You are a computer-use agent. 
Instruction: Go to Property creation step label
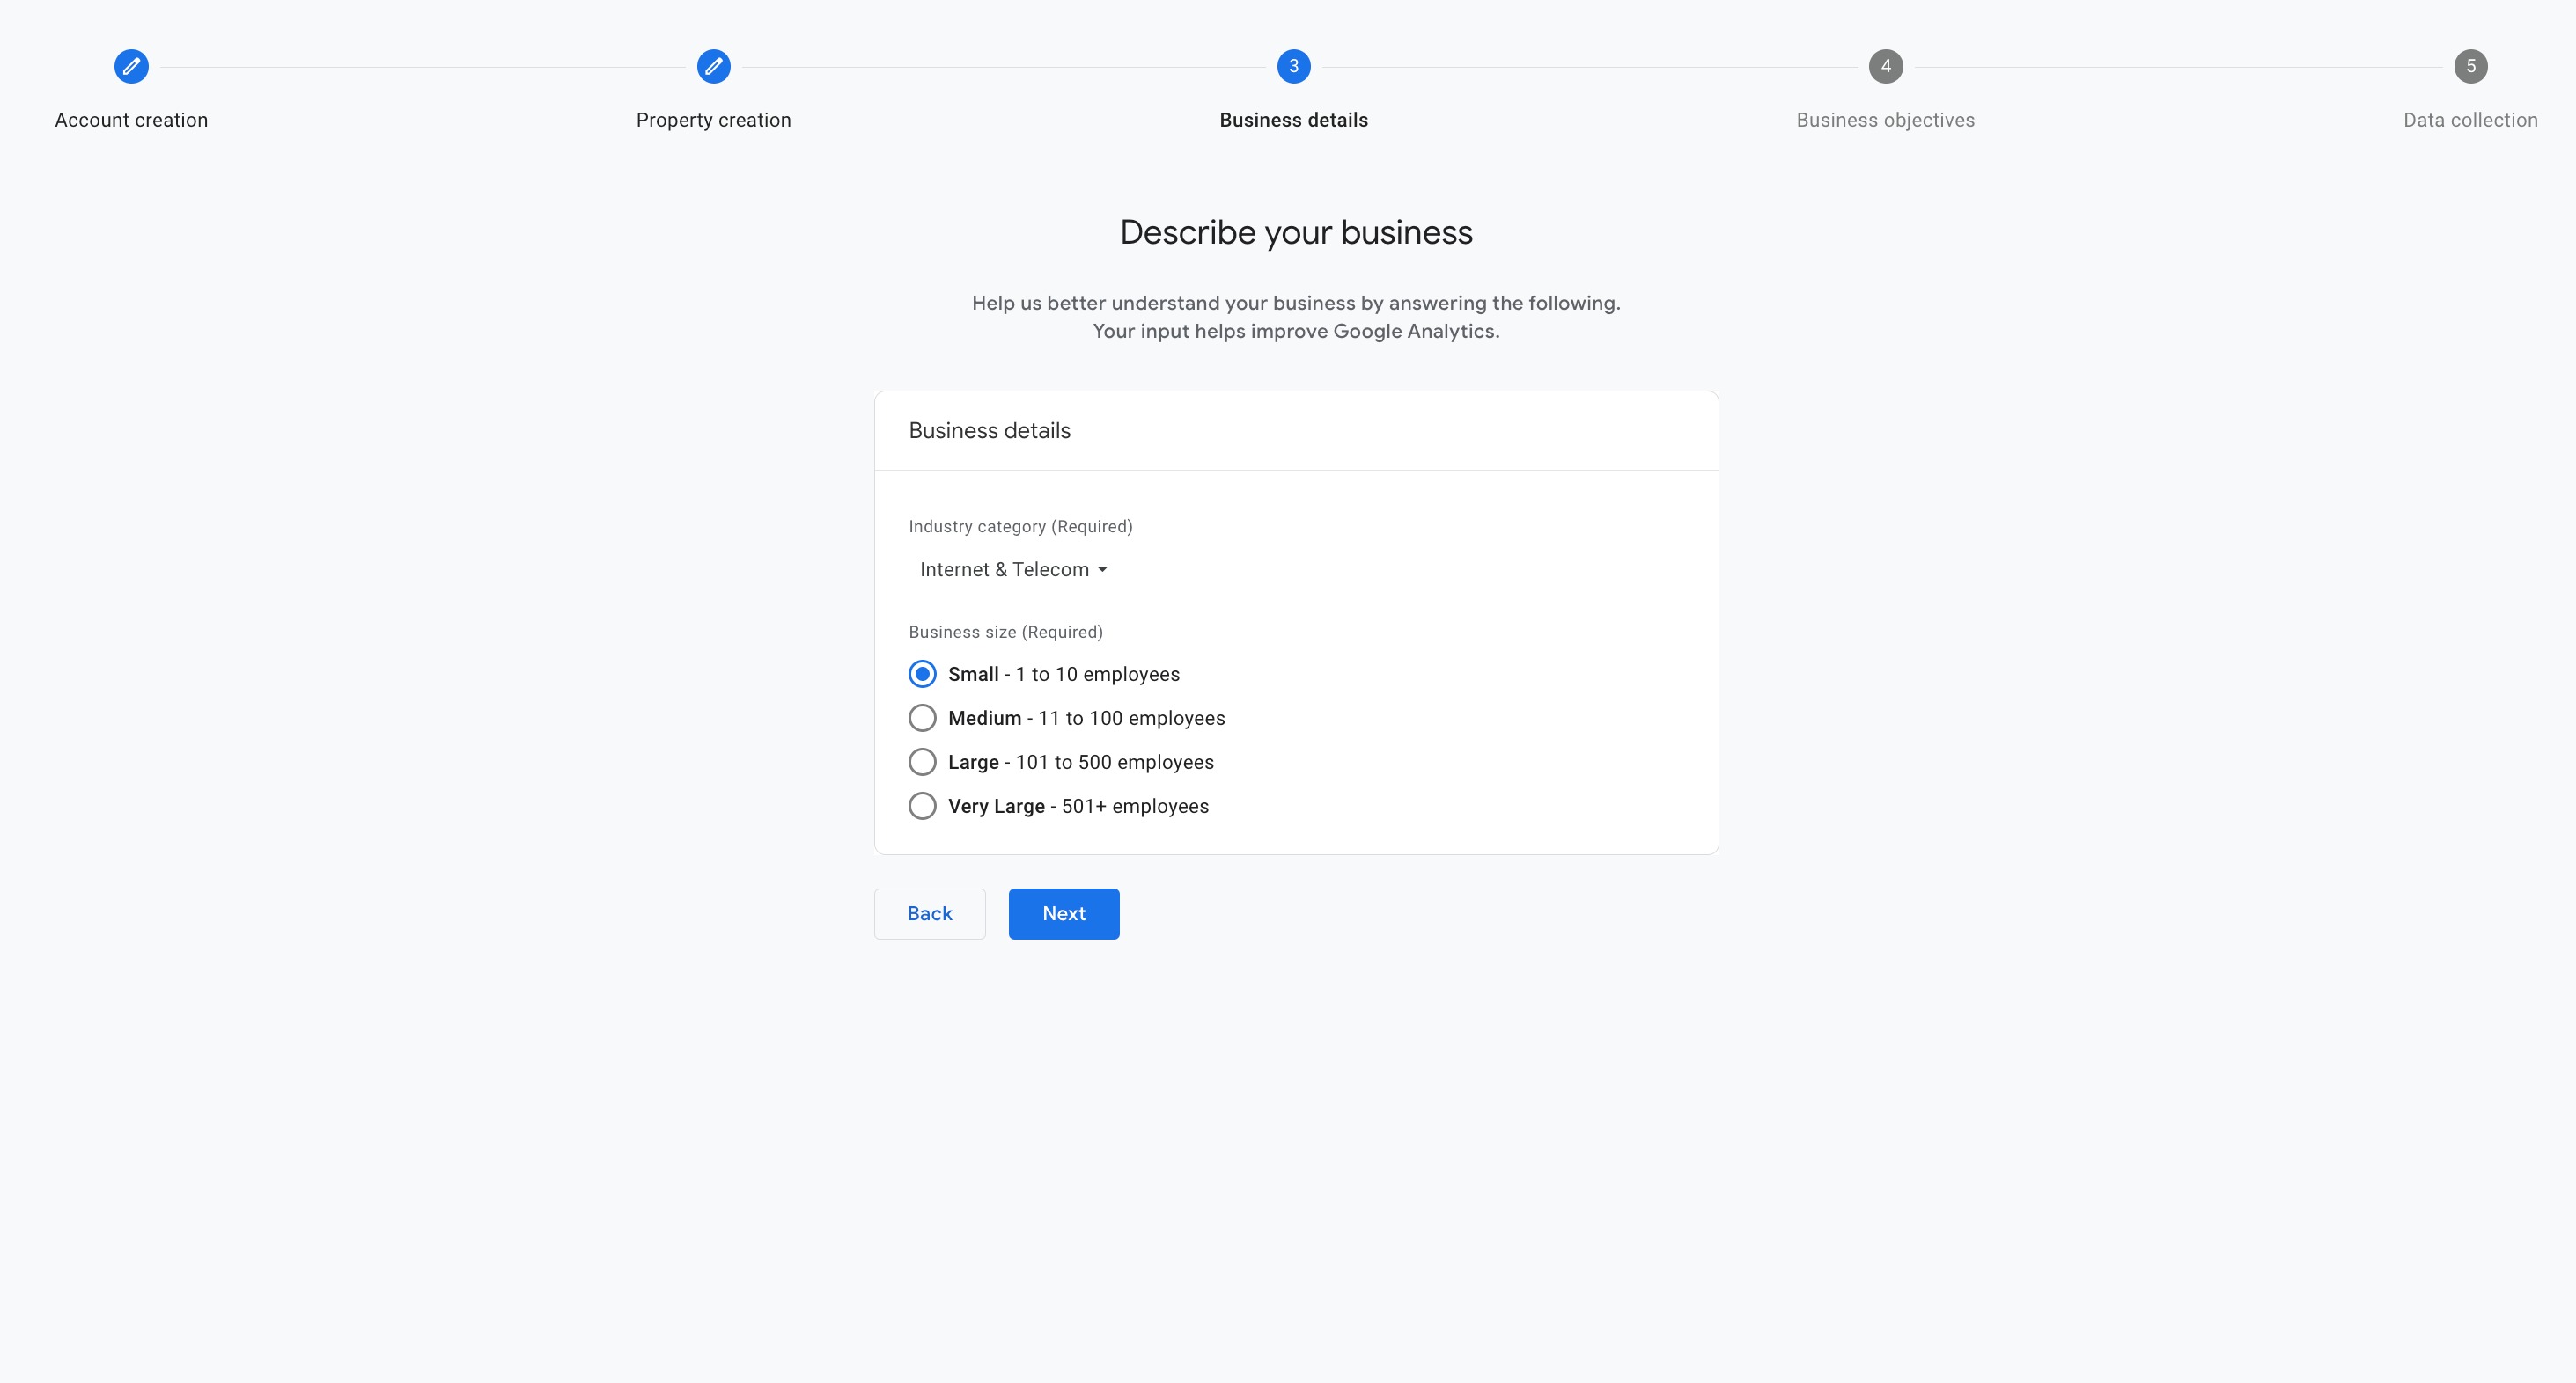coord(713,120)
